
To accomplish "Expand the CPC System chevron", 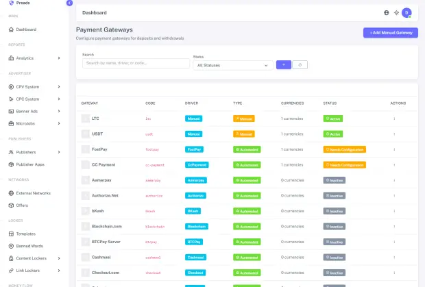I will (x=59, y=99).
